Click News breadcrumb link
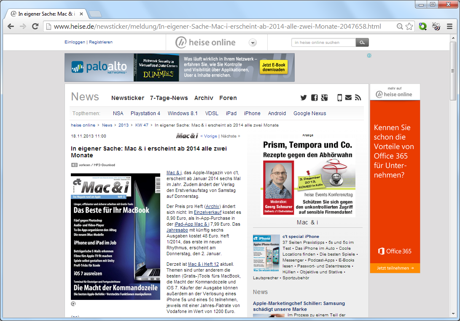The image size is (460, 321). point(107,125)
